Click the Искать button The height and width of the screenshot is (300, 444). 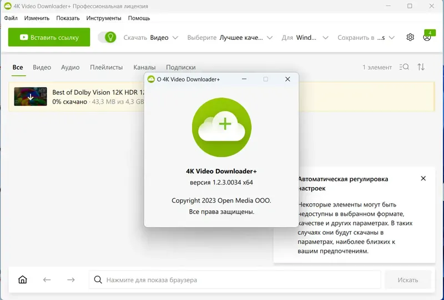tap(408, 280)
